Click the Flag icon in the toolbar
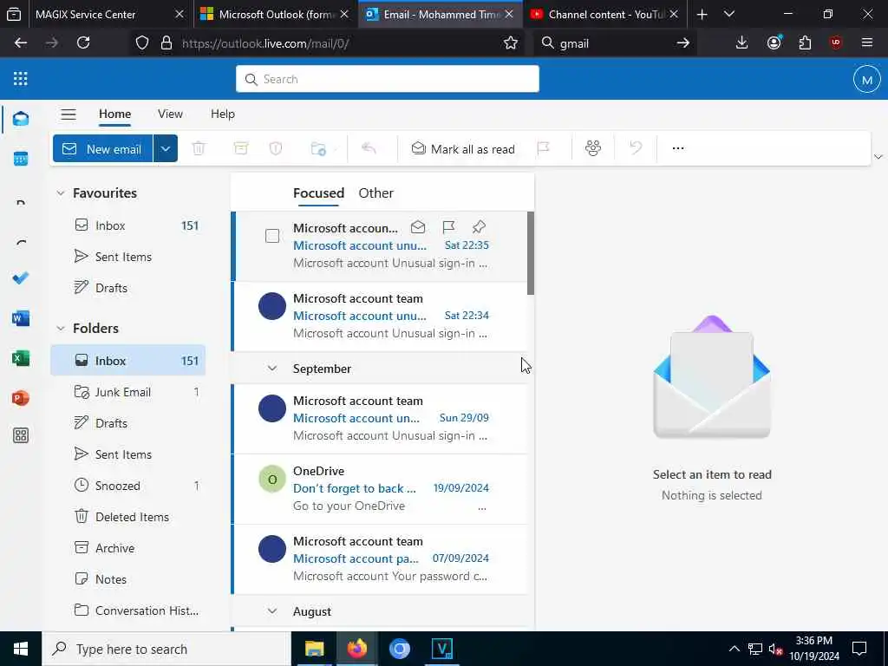This screenshot has width=888, height=666. [543, 149]
